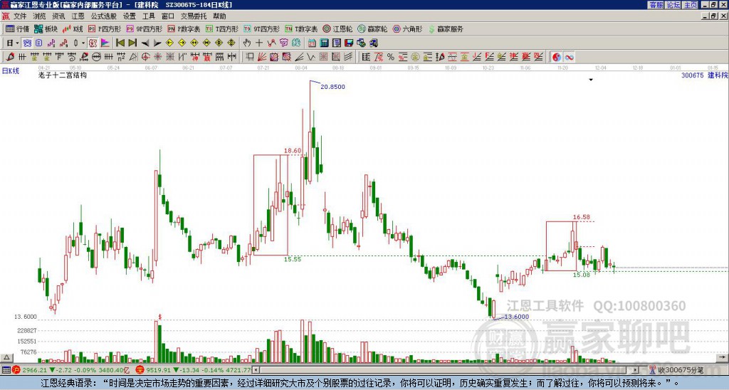Viewport: 729px width, 390px height.
Task: Open the 文件 menu
Action: tap(19, 16)
